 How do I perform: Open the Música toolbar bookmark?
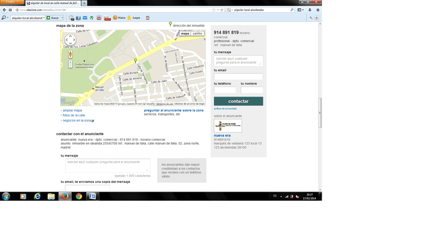(118, 18)
